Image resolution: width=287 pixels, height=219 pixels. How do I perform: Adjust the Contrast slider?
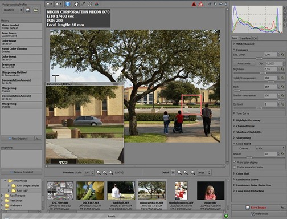(x=259, y=108)
